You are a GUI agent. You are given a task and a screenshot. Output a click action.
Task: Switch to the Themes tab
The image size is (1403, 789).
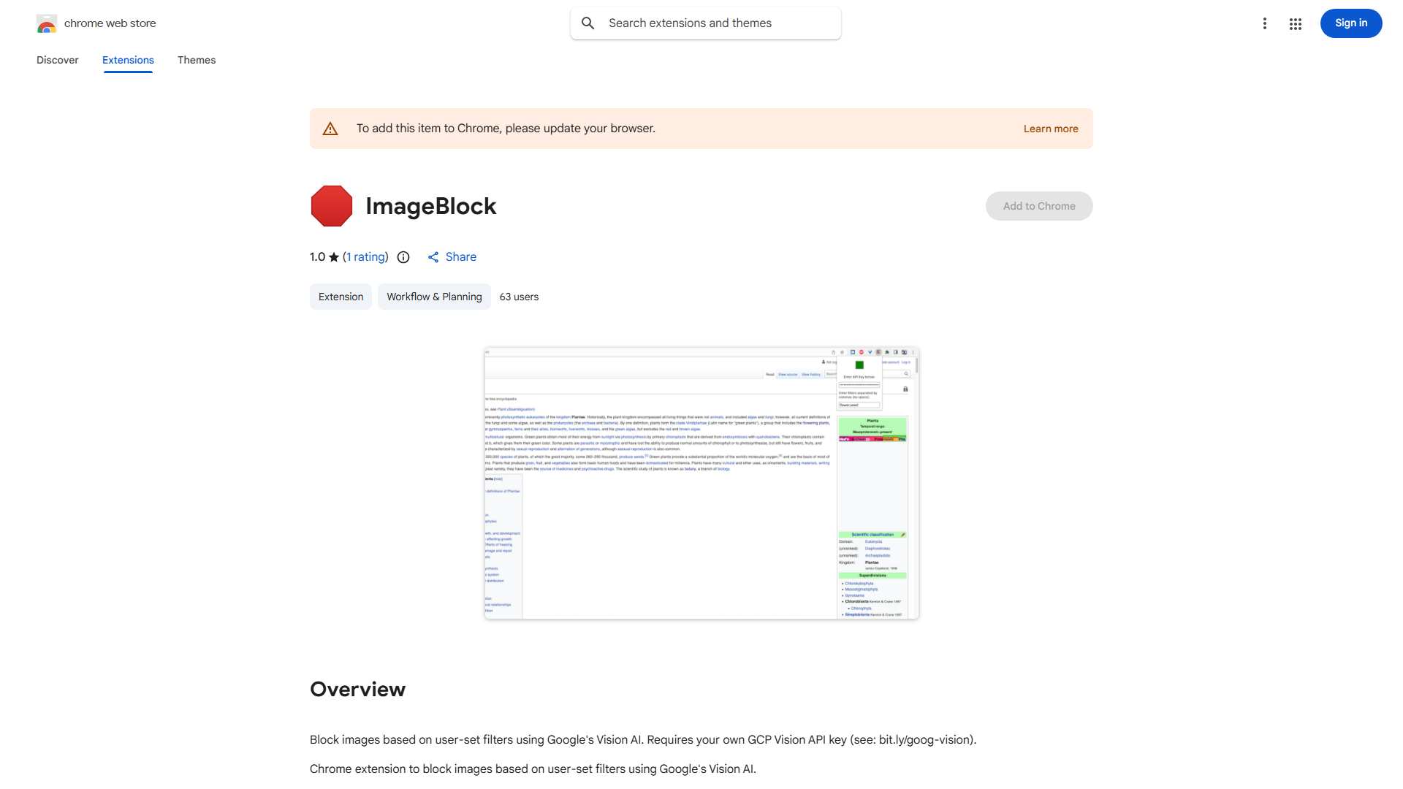tap(197, 60)
